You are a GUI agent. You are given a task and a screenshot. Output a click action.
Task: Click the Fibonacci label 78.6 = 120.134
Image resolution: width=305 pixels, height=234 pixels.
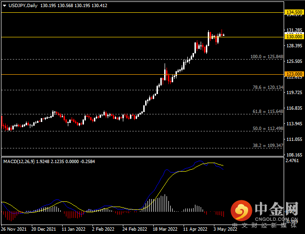268,87
